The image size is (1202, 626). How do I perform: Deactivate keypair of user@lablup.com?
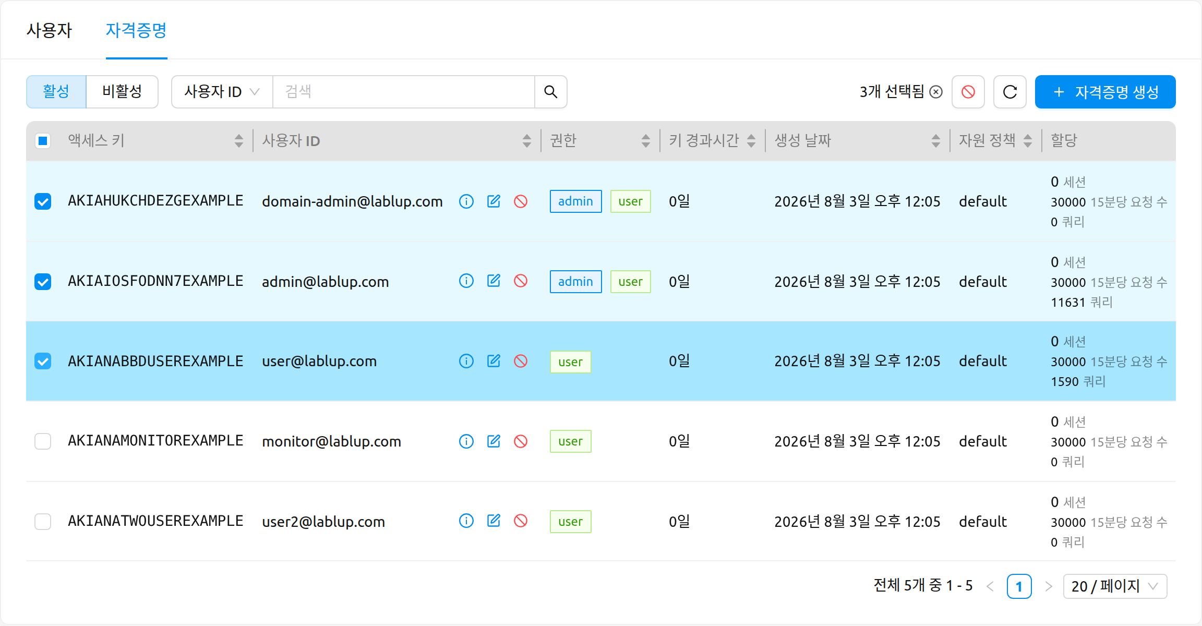[x=521, y=361]
